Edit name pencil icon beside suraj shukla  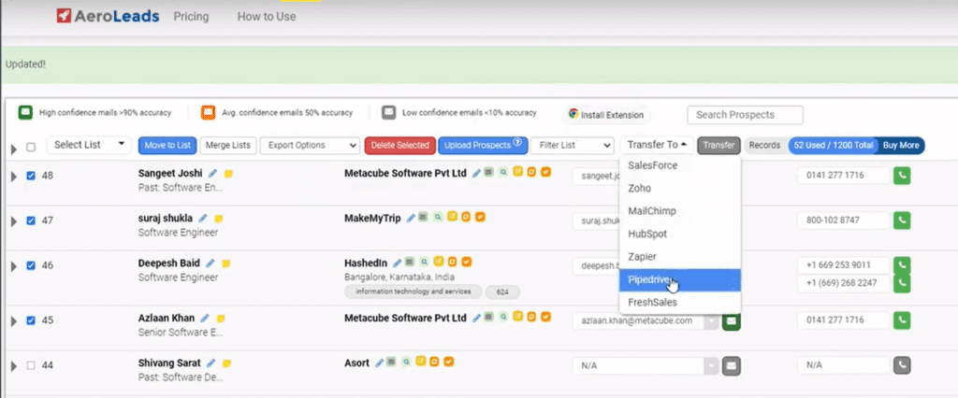tap(203, 218)
